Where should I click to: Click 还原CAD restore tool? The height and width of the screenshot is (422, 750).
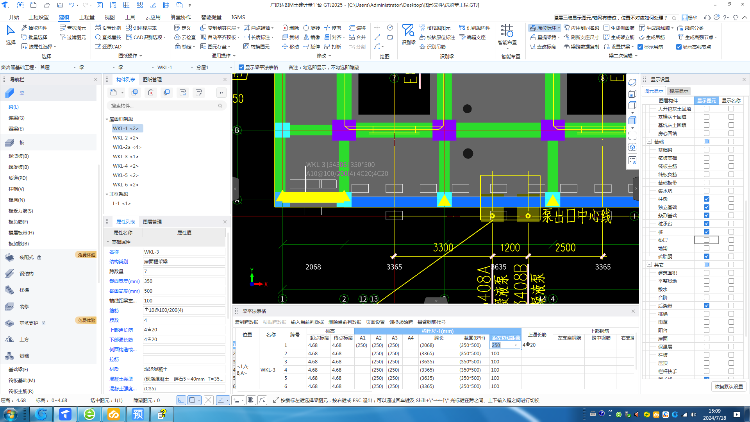click(x=108, y=46)
